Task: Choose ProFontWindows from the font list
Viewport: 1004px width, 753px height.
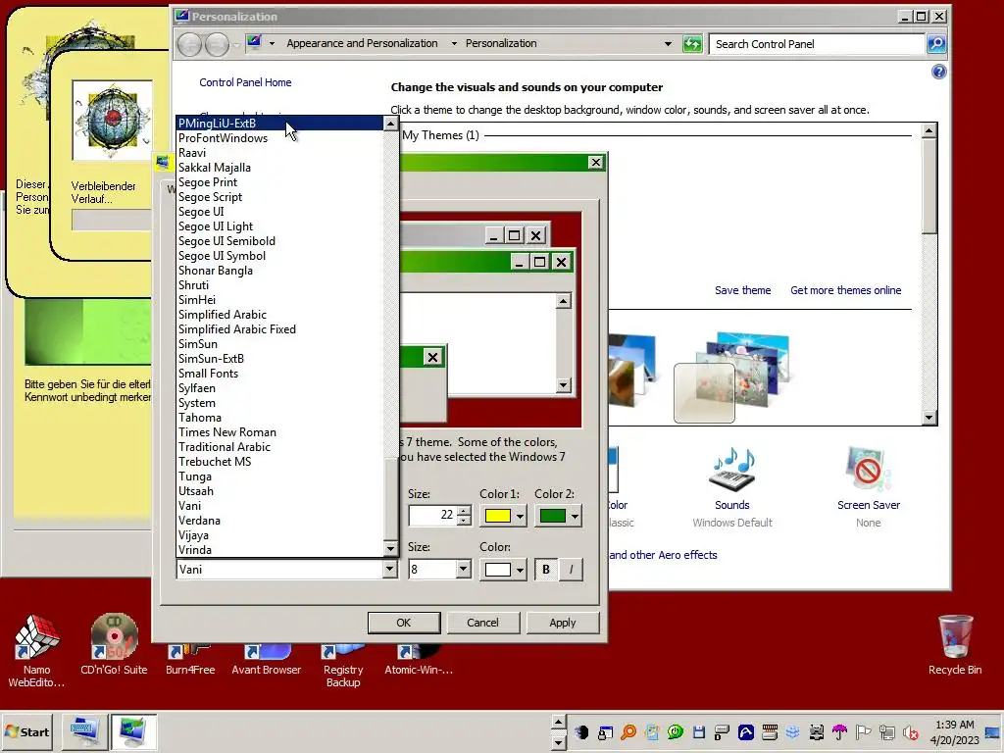Action: tap(280, 137)
